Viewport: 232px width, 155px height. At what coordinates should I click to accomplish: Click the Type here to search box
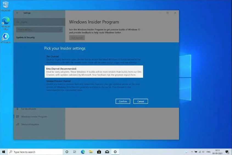click(35, 152)
